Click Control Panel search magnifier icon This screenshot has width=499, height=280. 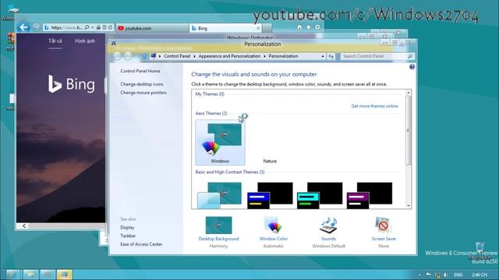click(410, 56)
